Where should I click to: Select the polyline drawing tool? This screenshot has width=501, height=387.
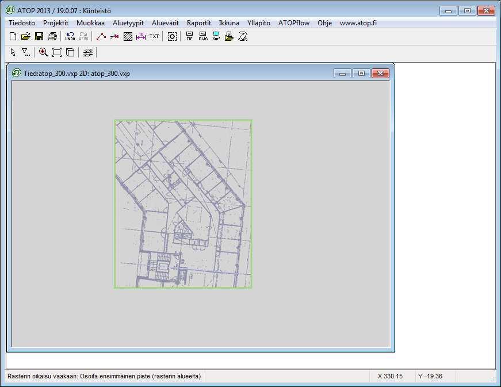pos(101,36)
